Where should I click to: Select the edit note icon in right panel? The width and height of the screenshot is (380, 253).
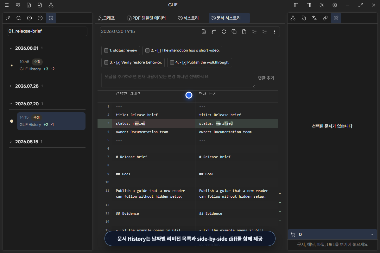pyautogui.click(x=336, y=18)
